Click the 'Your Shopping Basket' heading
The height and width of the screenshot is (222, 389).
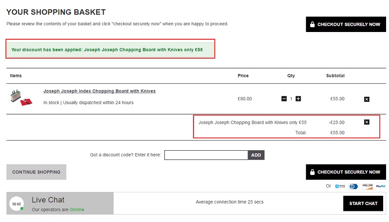[x=56, y=12]
